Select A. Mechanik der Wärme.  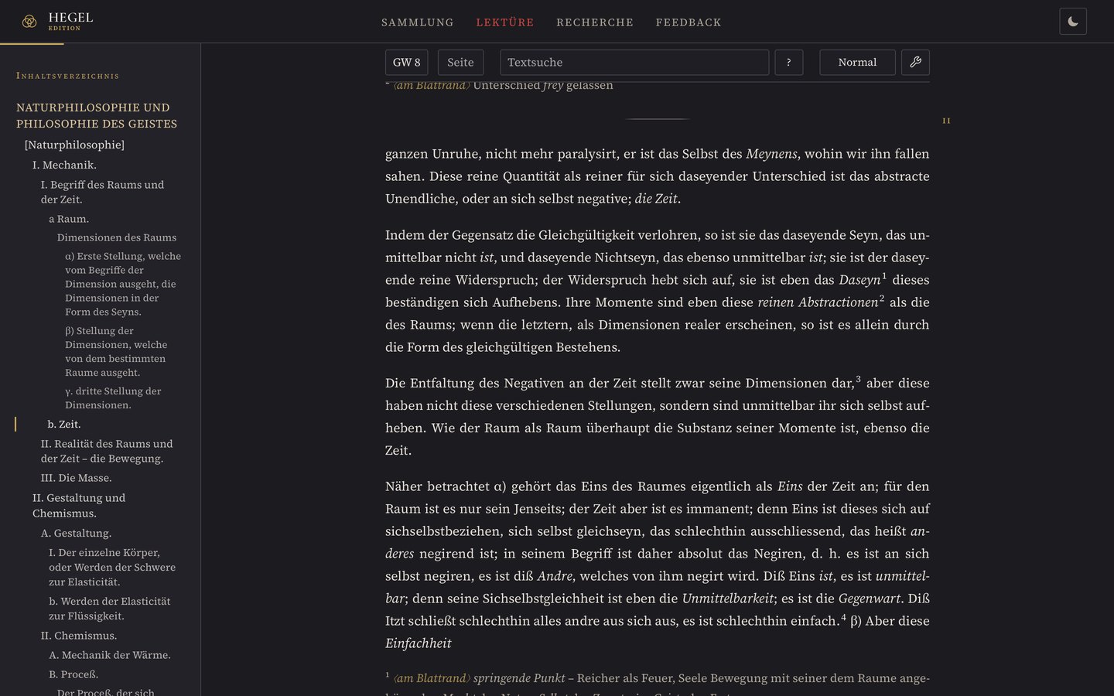coord(110,655)
